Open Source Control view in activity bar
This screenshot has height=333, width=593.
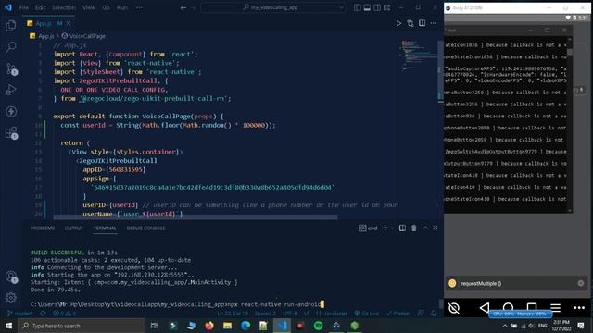(11, 68)
